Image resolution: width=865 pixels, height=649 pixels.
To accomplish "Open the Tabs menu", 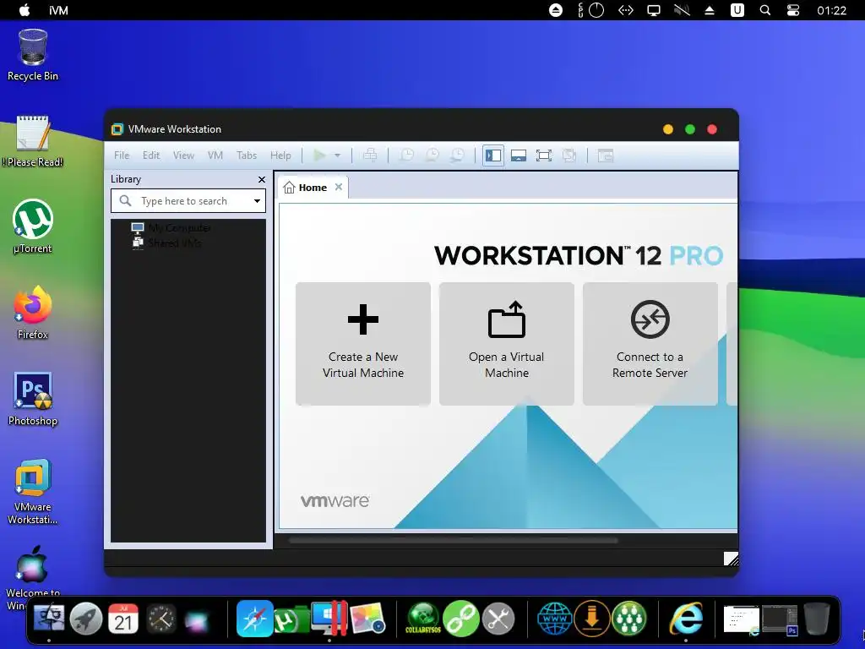I will (x=247, y=155).
